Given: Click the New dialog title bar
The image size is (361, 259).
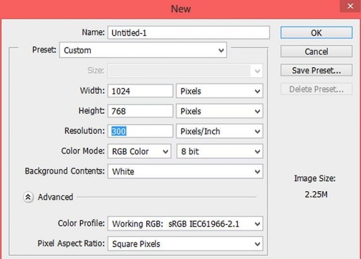Looking at the screenshot, I should (x=180, y=9).
